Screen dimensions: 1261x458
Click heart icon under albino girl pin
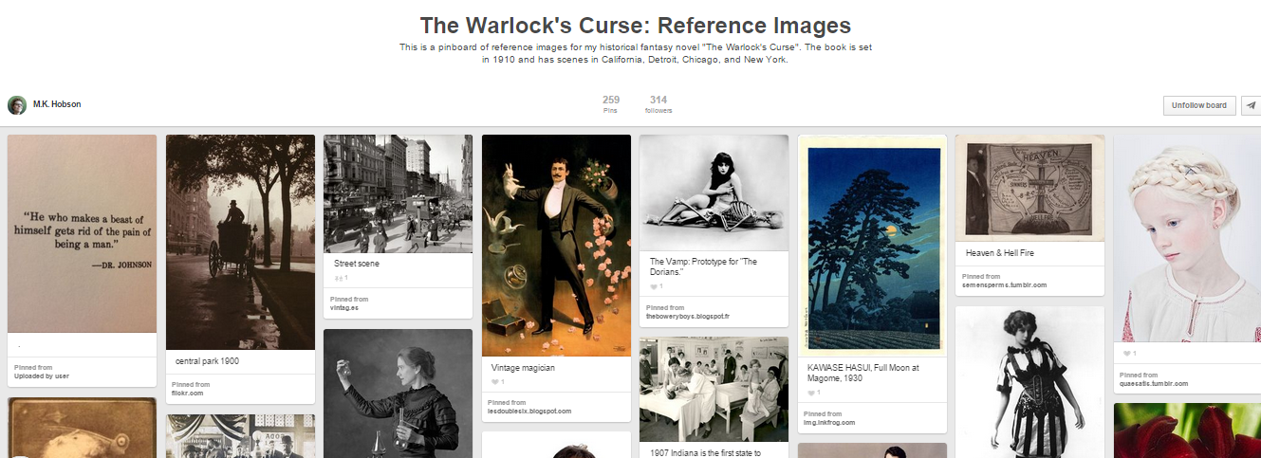1129,353
